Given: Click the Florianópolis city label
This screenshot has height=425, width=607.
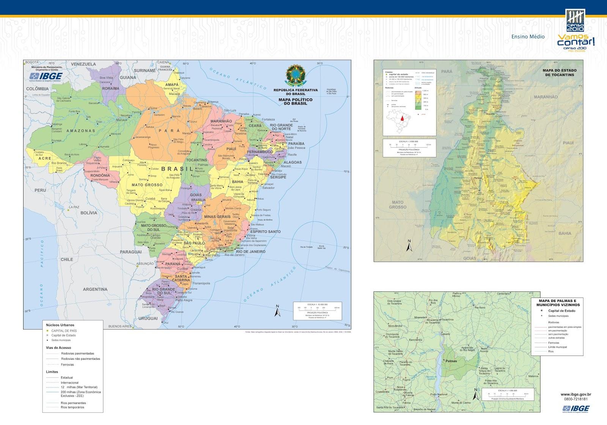Looking at the screenshot, I should tap(202, 283).
